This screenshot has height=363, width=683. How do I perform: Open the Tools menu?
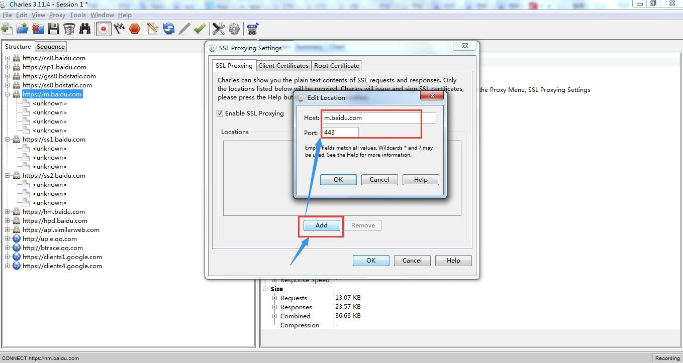point(78,15)
